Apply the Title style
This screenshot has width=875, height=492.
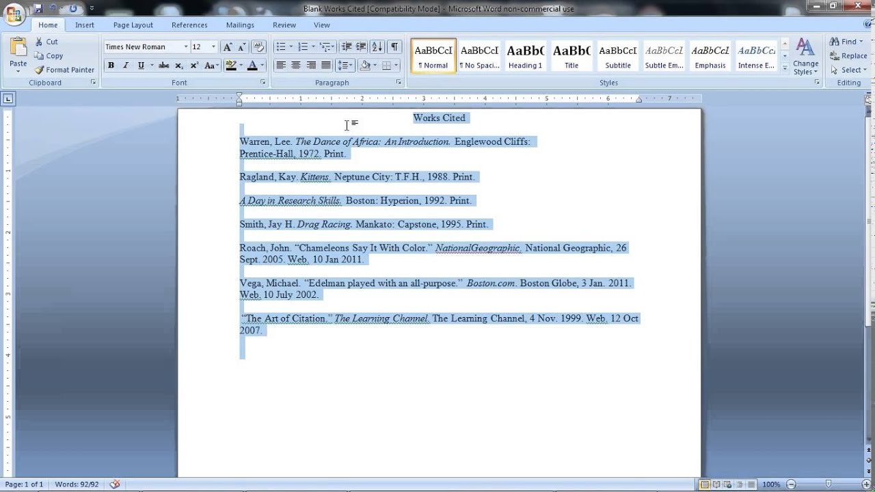(x=571, y=55)
